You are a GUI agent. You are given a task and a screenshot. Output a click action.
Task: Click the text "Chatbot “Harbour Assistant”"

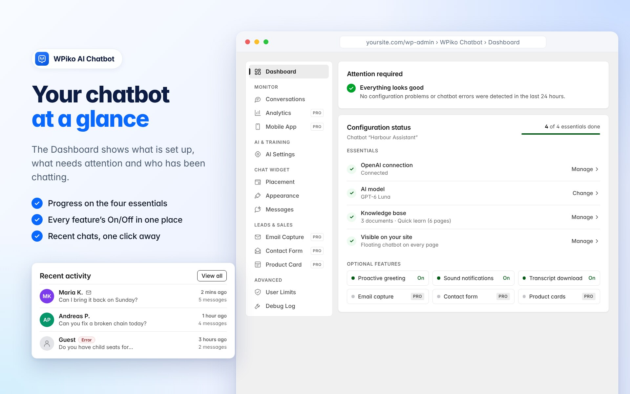click(x=382, y=138)
